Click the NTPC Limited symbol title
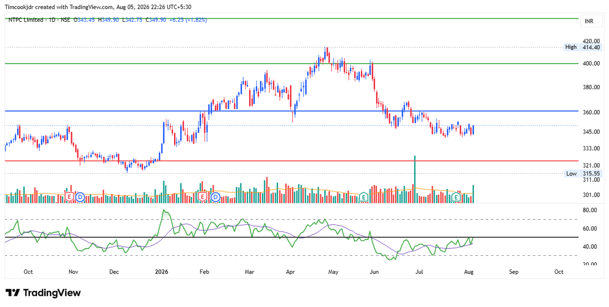 pos(26,20)
